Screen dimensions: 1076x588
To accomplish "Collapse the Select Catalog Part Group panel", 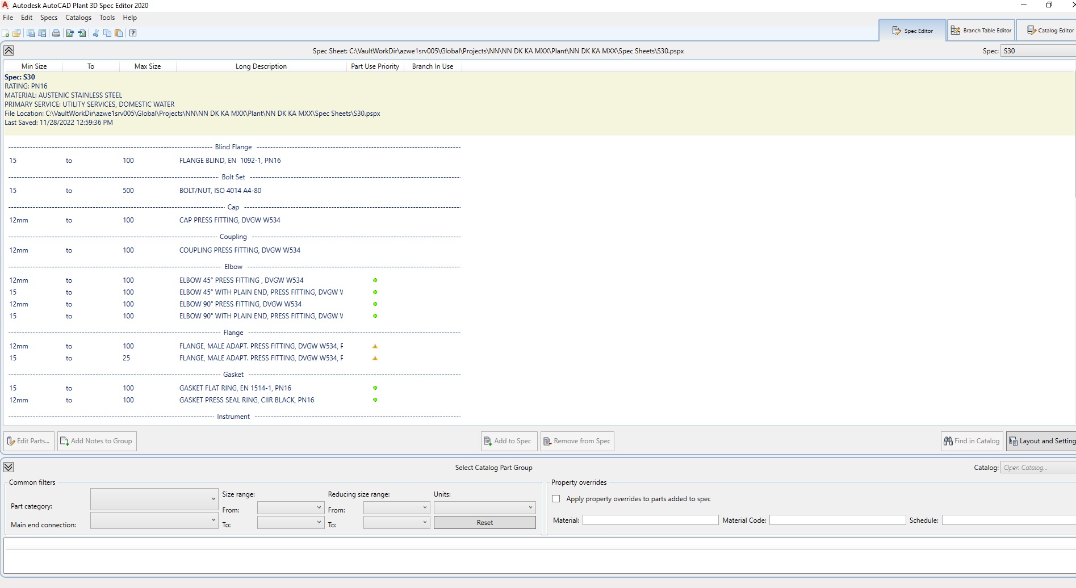I will (9, 467).
